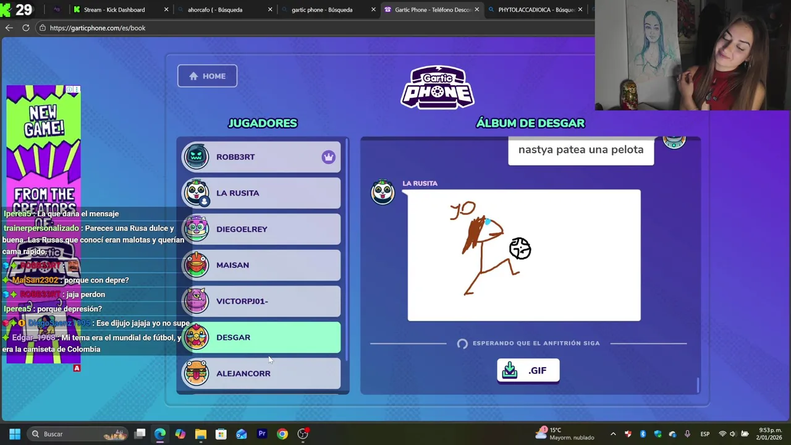Click the site info icon in the address bar

(x=42, y=28)
